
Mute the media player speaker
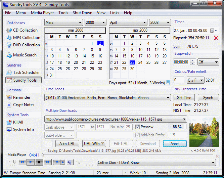coord(70,162)
